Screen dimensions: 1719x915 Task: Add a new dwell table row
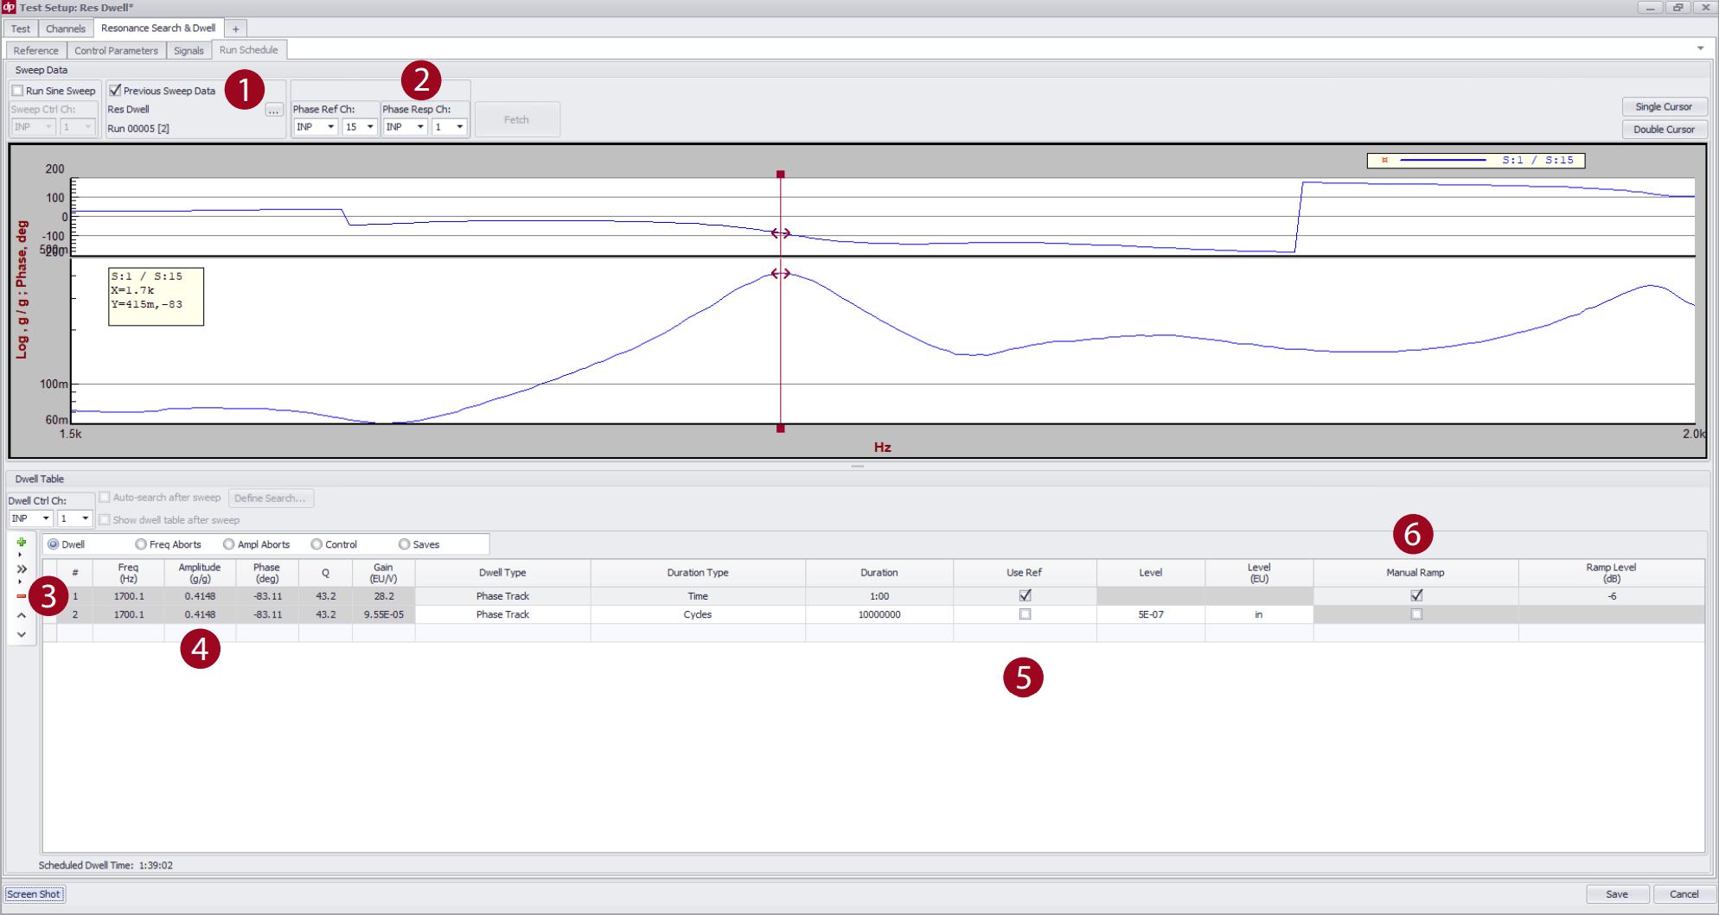(x=20, y=542)
